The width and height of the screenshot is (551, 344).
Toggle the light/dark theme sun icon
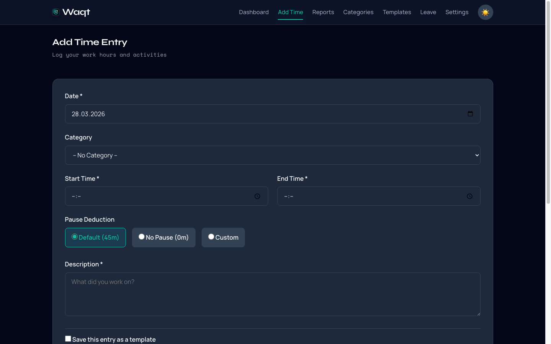coord(485,12)
